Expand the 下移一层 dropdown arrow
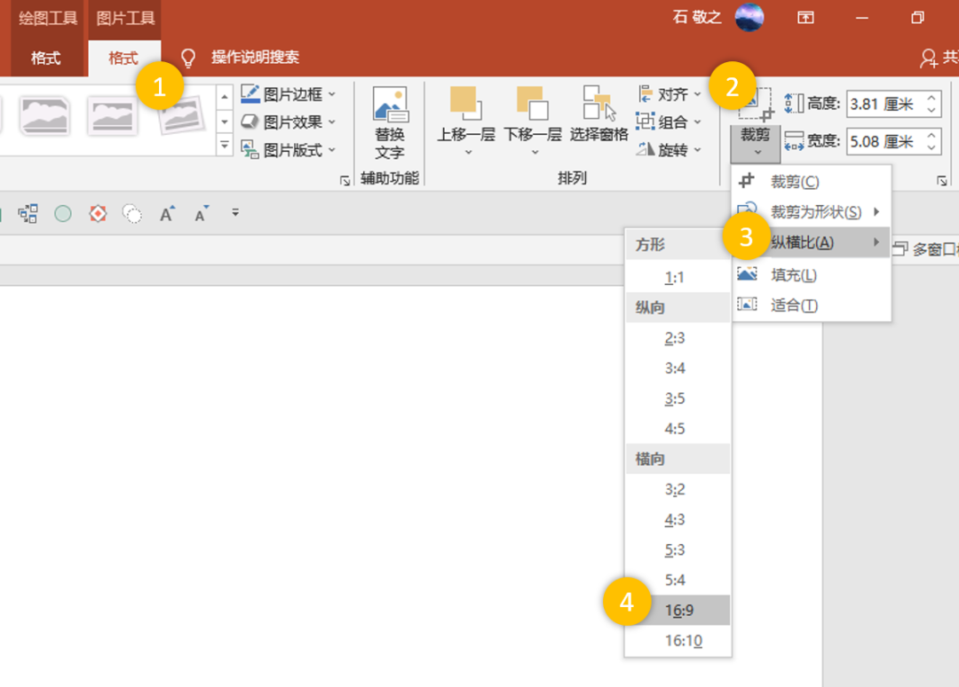This screenshot has height=687, width=959. (535, 152)
